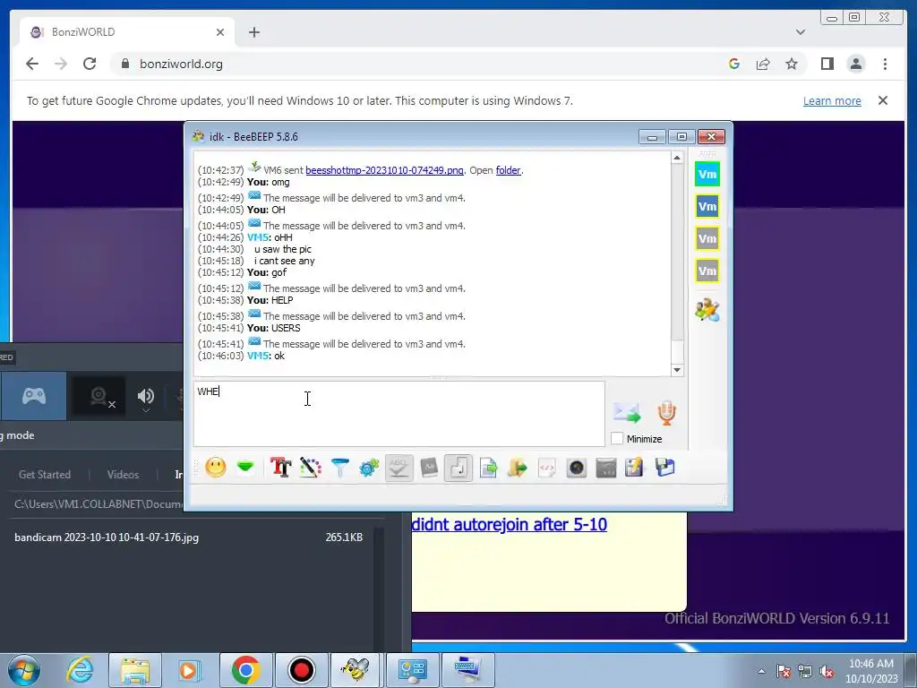Click the send file icon with green arrow
This screenshot has width=917, height=688.
[488, 468]
